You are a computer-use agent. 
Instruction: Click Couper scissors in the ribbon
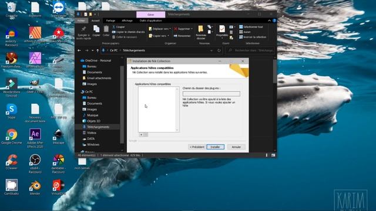[119, 27]
